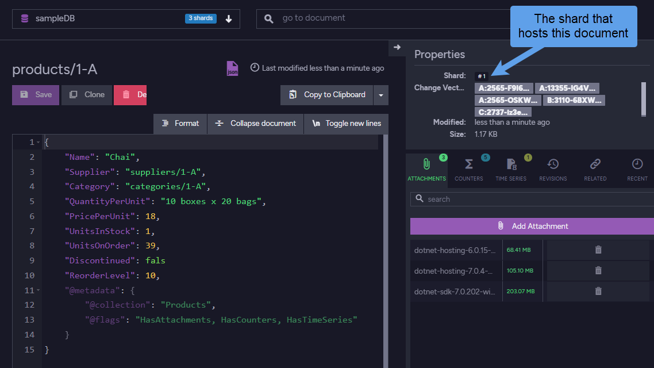
Task: Click the change vector scrollbar
Action: click(x=644, y=99)
